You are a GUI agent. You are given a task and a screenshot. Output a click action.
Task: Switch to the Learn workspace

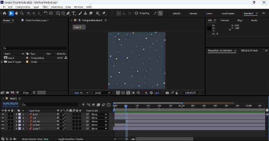(x=209, y=13)
